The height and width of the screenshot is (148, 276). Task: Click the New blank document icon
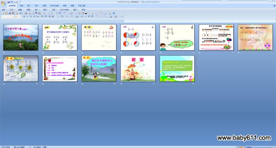[3, 13]
